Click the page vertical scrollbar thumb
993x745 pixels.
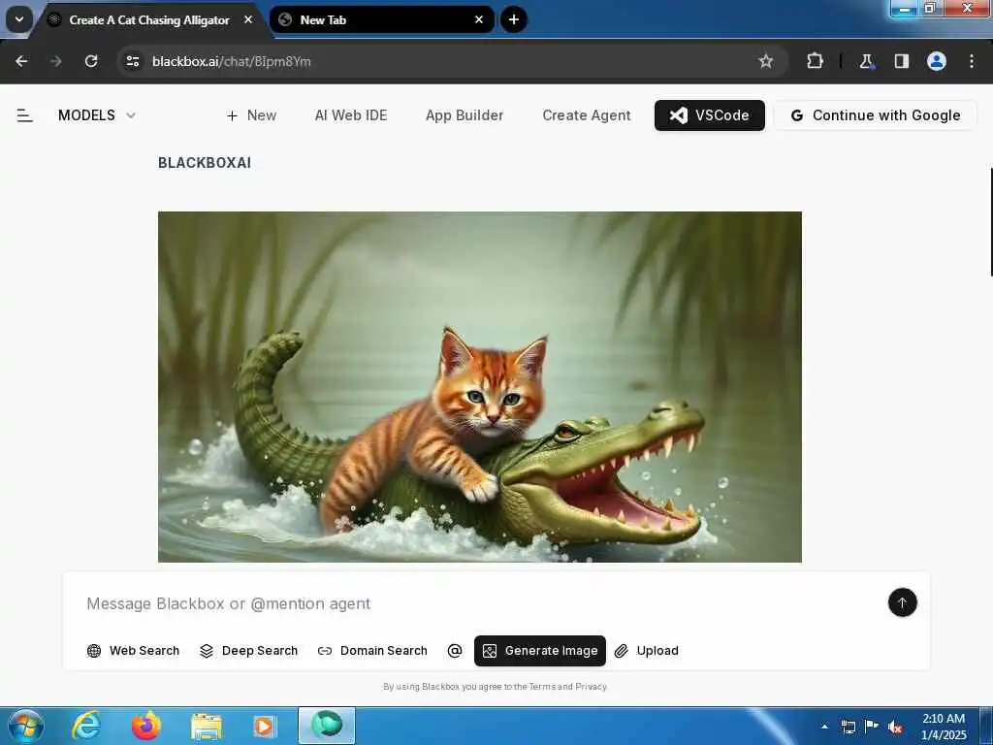click(990, 222)
